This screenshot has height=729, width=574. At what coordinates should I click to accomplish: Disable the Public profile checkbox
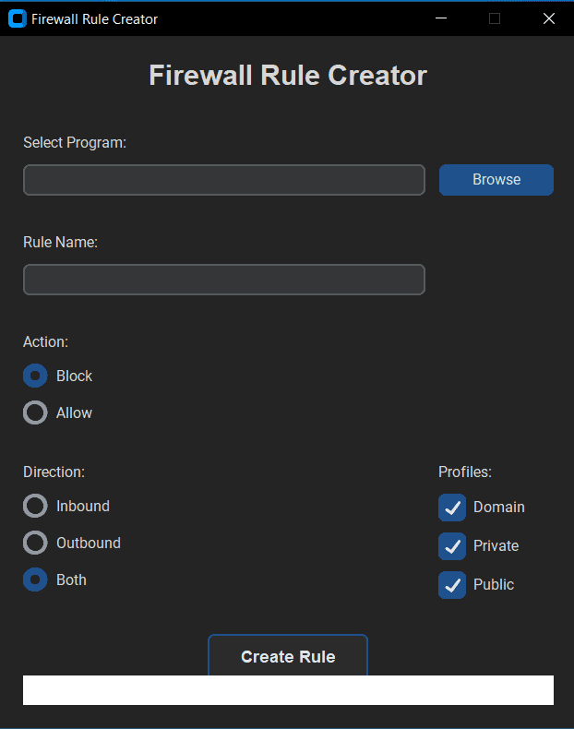tap(452, 584)
